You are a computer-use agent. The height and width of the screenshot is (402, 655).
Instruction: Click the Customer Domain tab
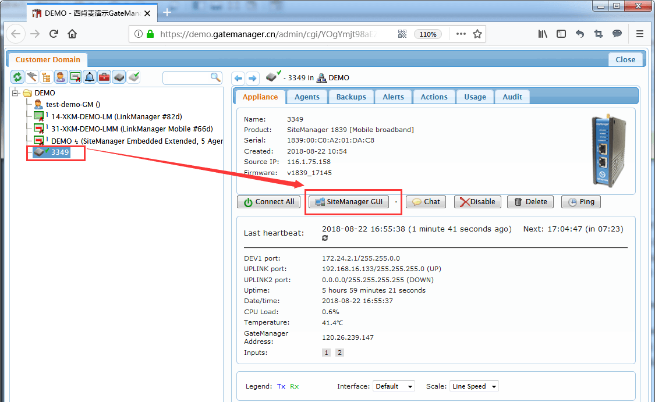[x=48, y=60]
